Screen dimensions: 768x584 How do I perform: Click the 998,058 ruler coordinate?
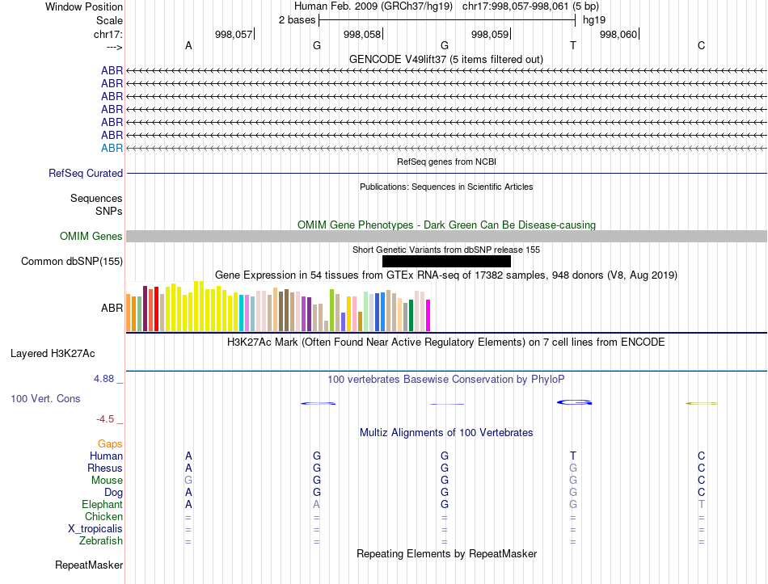click(x=362, y=34)
